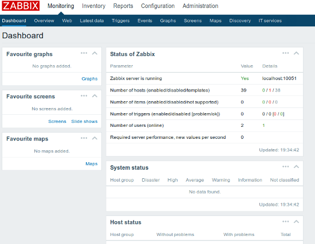Click the 'Number of items' row label
Image resolution: width=315 pixels, height=244 pixels.
click(x=164, y=102)
